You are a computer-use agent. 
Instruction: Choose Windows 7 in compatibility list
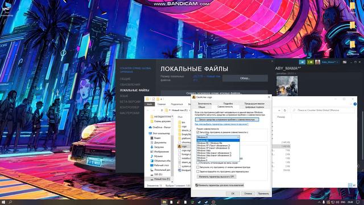tap(218, 158)
